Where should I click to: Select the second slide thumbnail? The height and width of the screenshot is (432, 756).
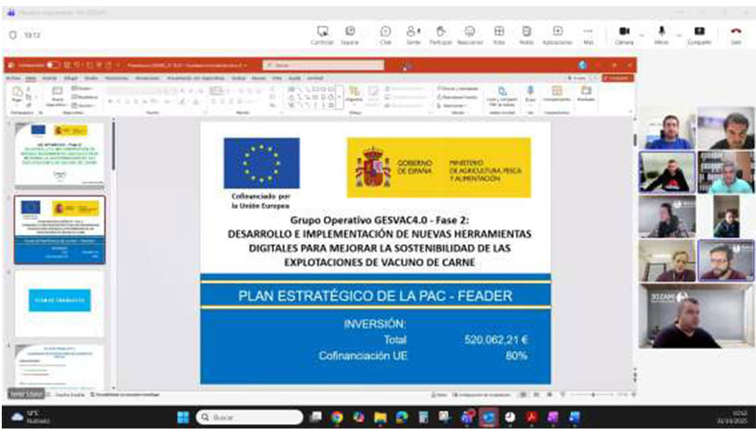point(60,230)
